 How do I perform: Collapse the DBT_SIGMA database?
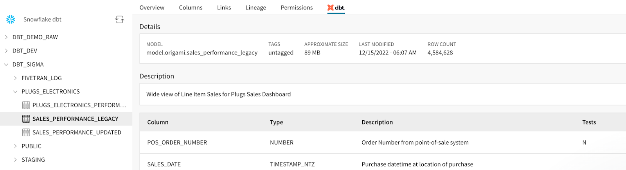click(x=6, y=65)
